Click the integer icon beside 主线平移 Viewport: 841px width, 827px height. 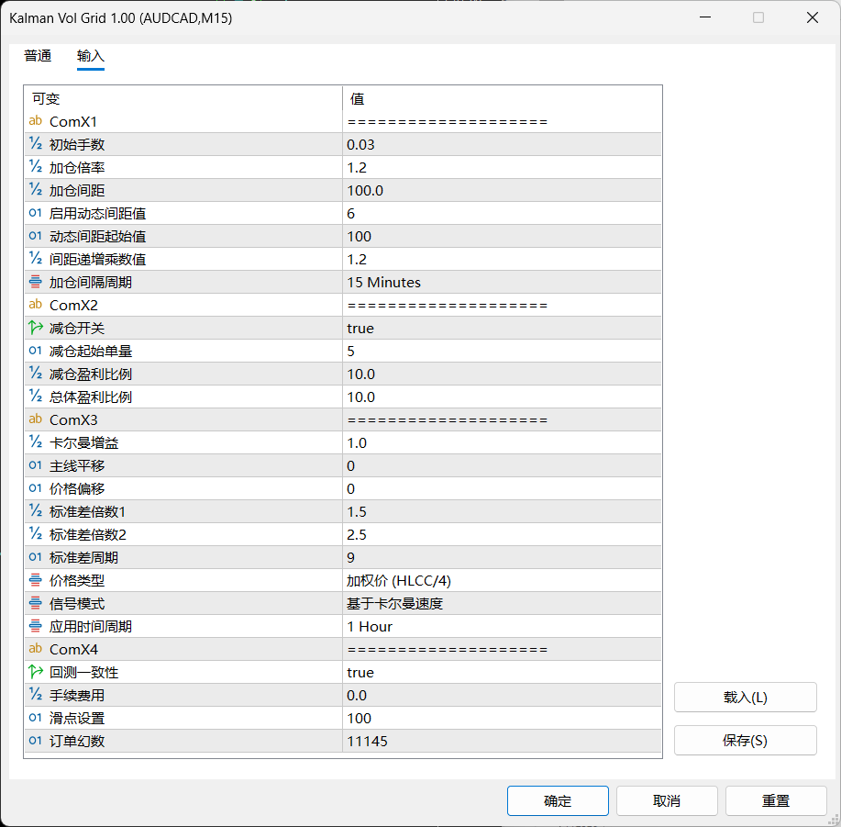point(36,465)
